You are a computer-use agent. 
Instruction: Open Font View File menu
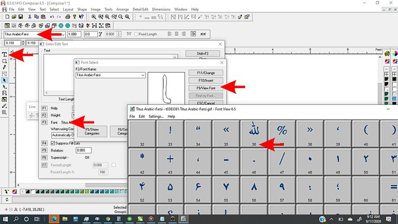click(x=132, y=116)
